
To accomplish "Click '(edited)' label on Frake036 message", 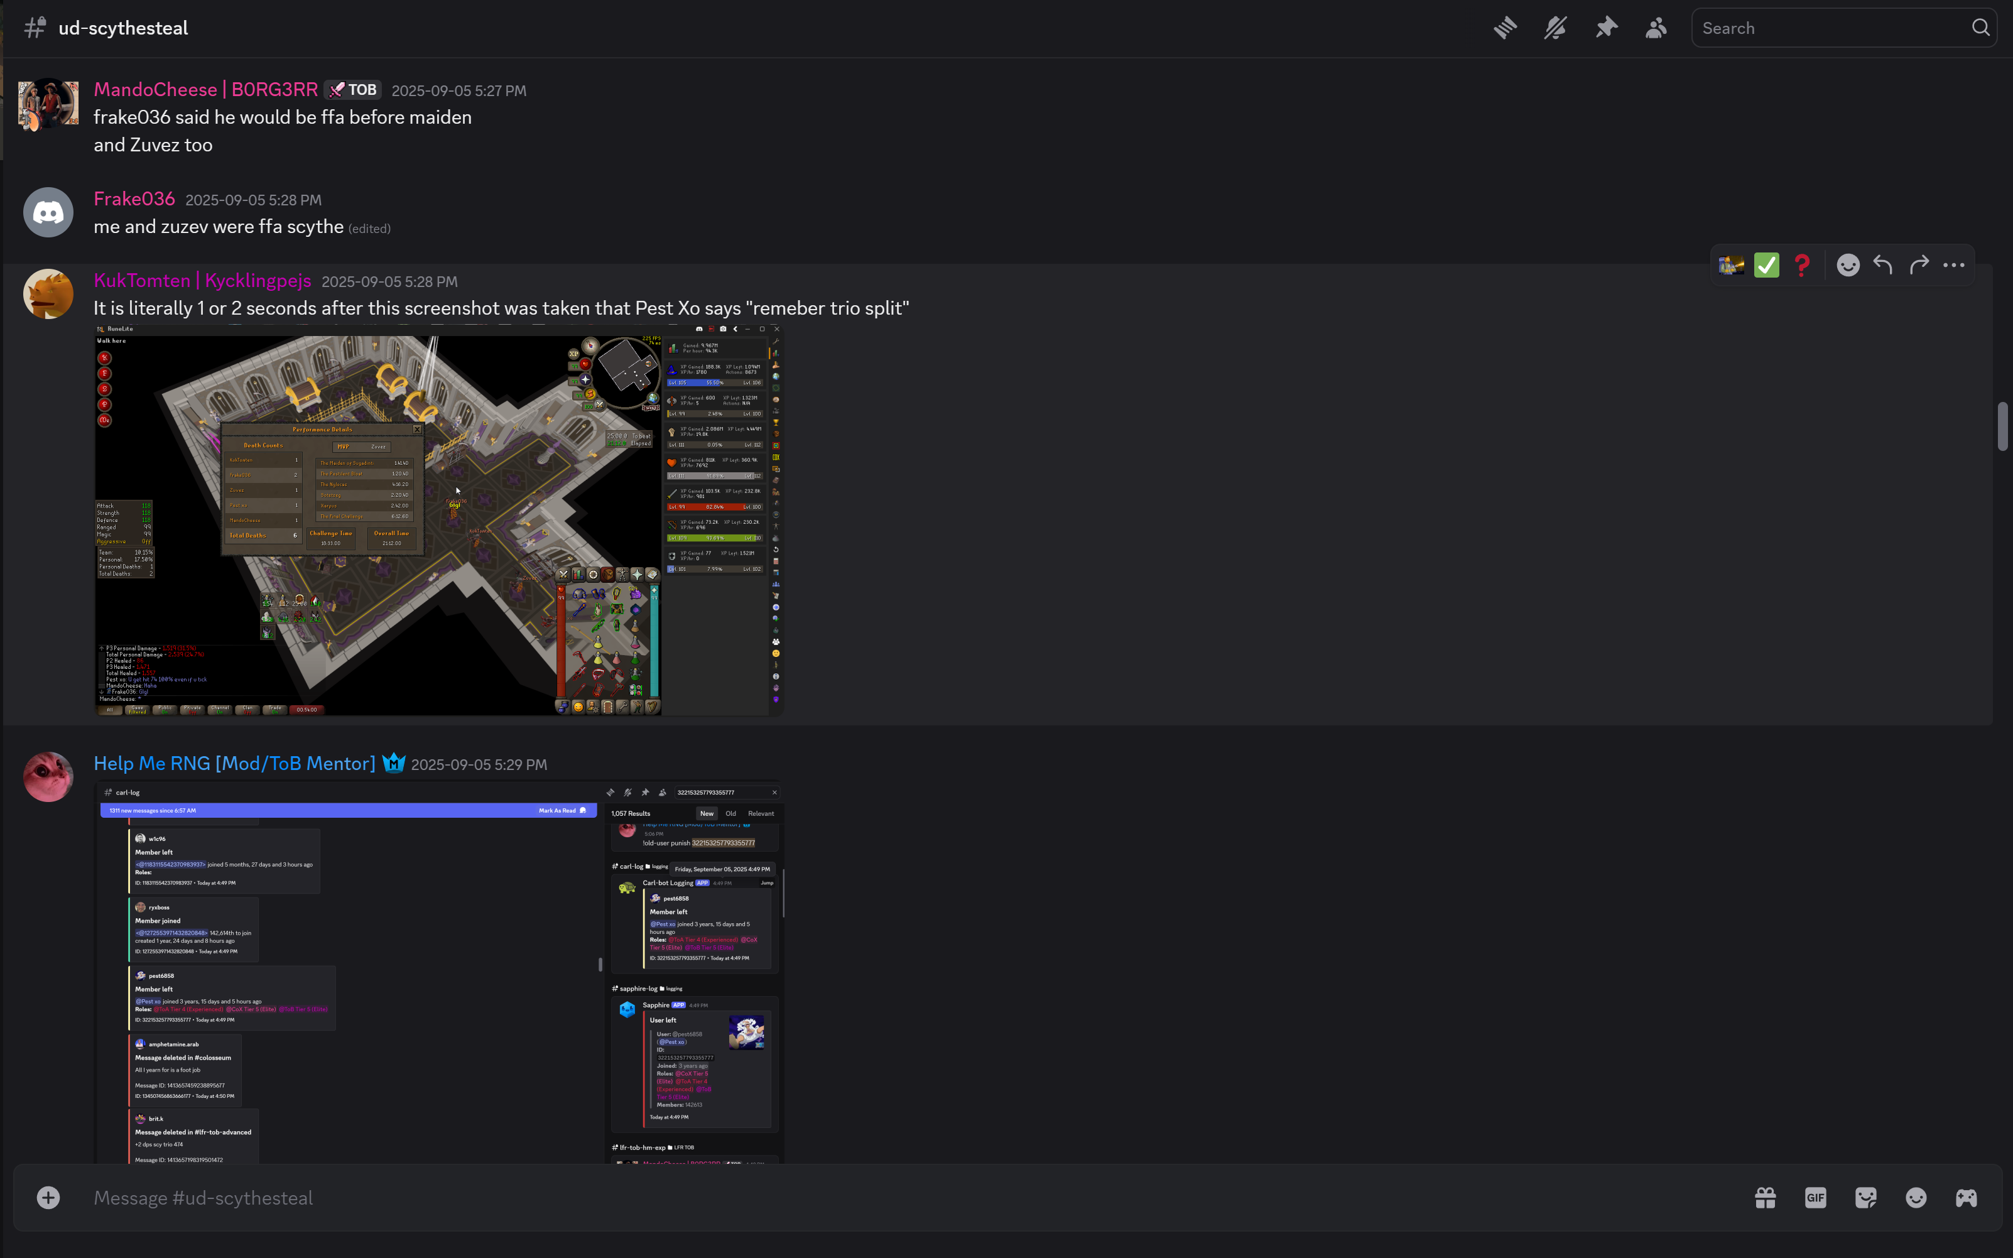I will pyautogui.click(x=369, y=229).
